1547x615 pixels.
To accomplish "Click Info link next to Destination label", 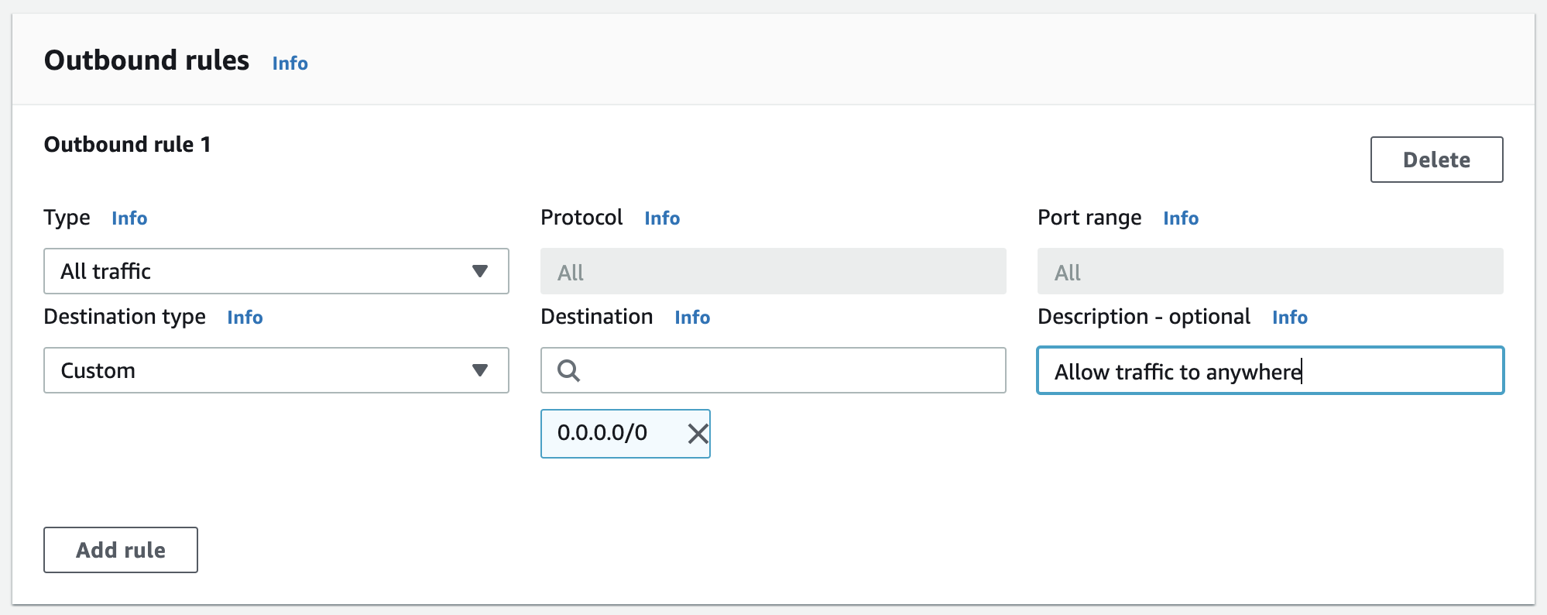I will point(692,318).
